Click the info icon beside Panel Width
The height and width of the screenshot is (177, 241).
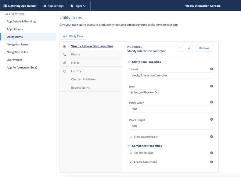(211, 102)
